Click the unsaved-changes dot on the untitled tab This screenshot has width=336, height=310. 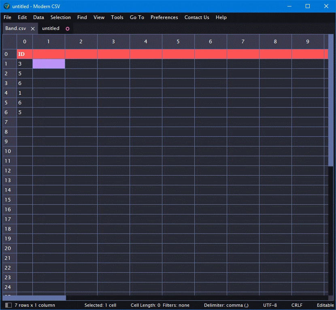(x=67, y=29)
